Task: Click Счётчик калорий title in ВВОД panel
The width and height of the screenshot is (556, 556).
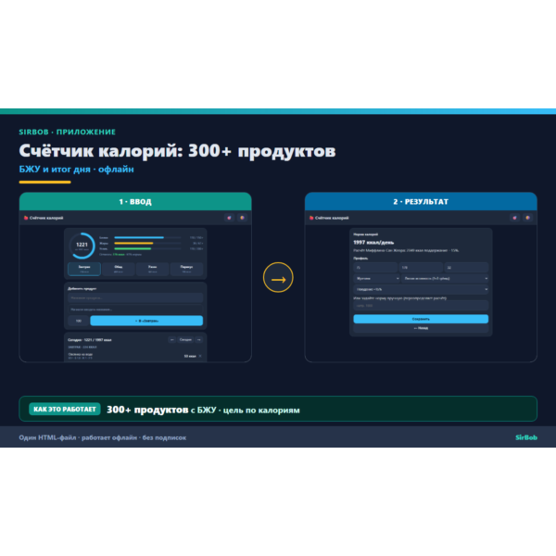Action: pos(46,218)
